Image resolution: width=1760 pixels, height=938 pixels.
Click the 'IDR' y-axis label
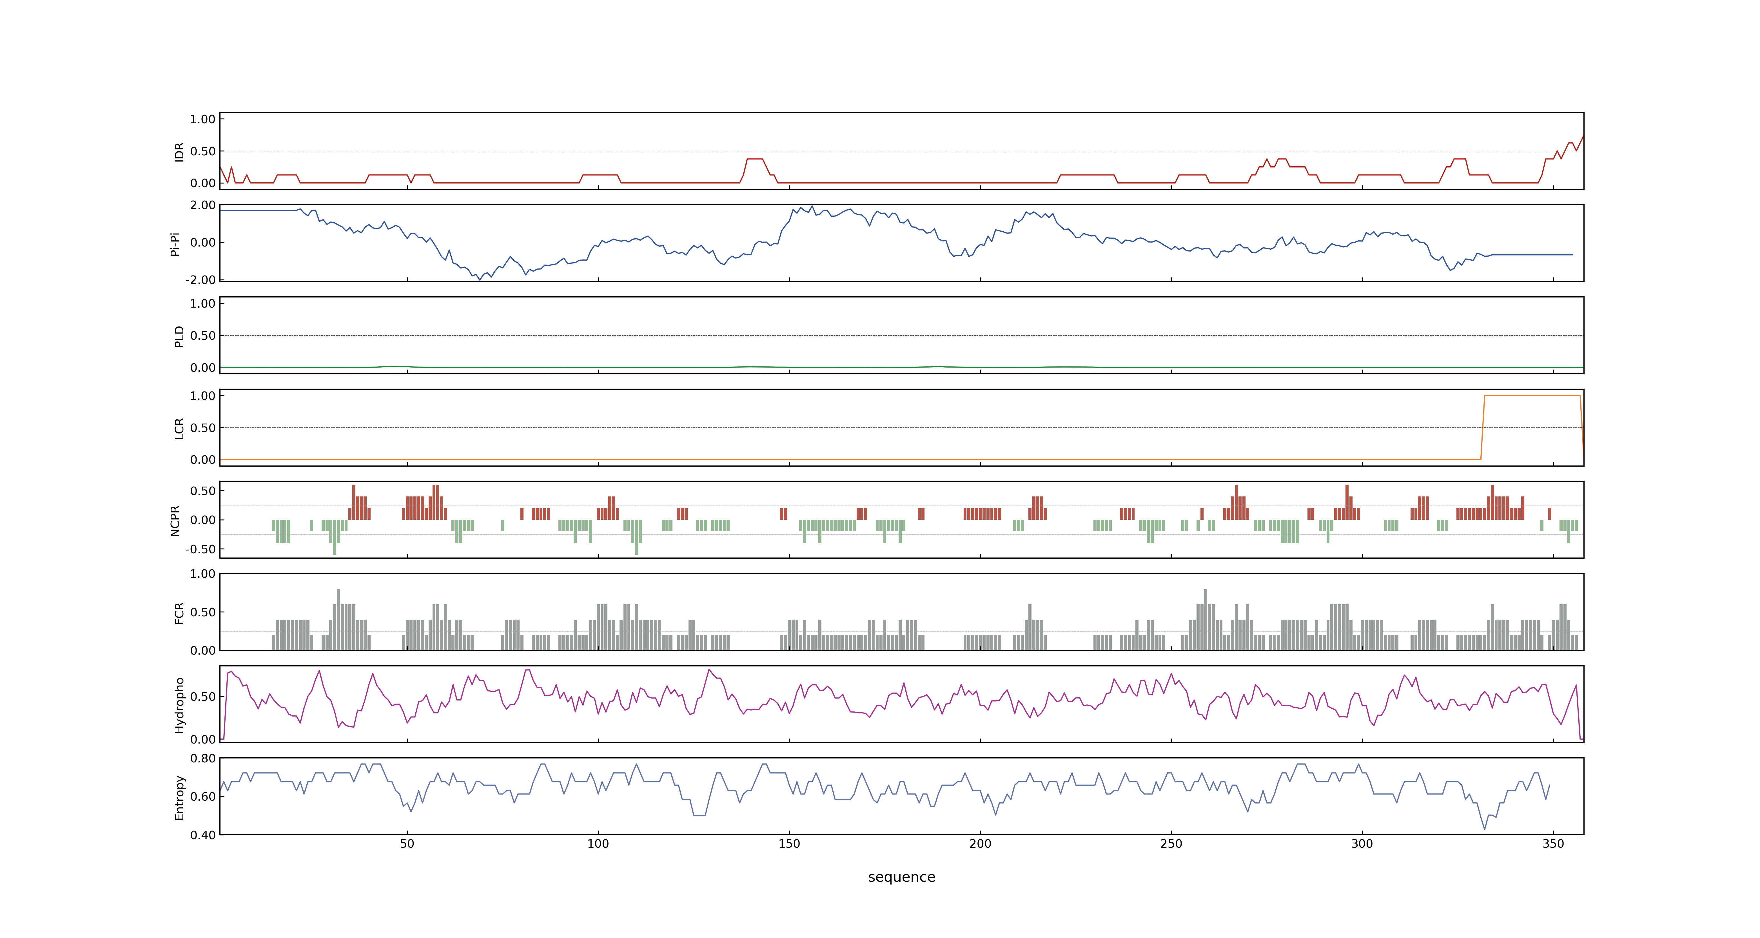click(x=180, y=152)
